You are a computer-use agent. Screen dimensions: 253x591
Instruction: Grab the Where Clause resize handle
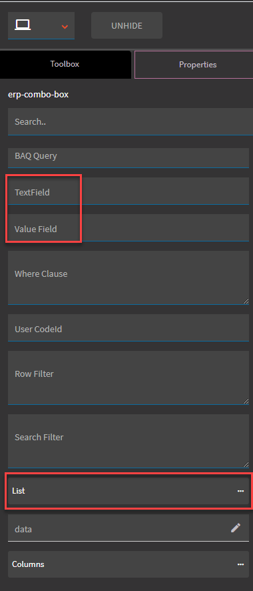coord(246,301)
